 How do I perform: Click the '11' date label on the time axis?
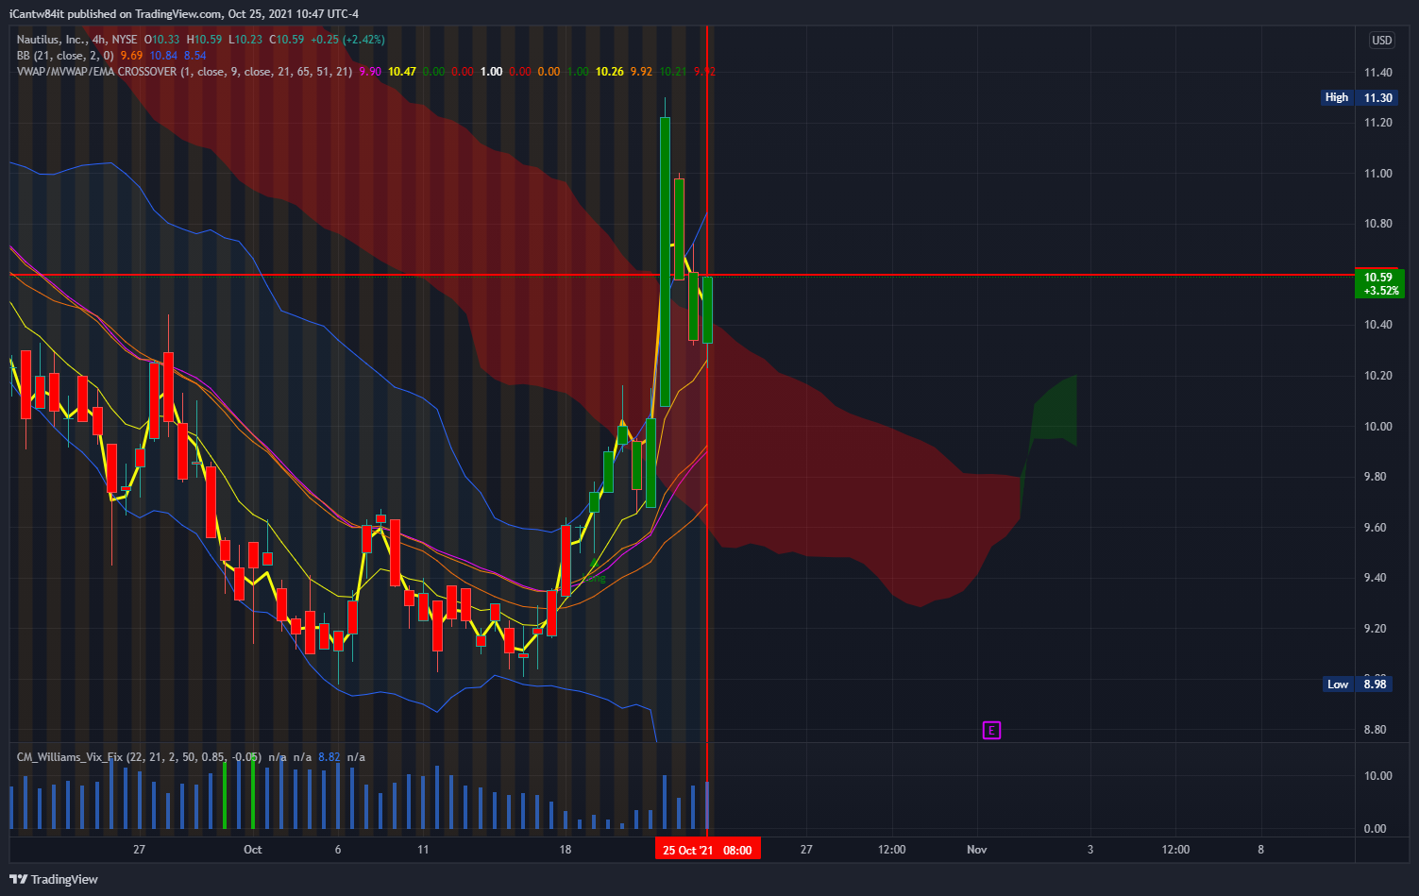pos(423,850)
